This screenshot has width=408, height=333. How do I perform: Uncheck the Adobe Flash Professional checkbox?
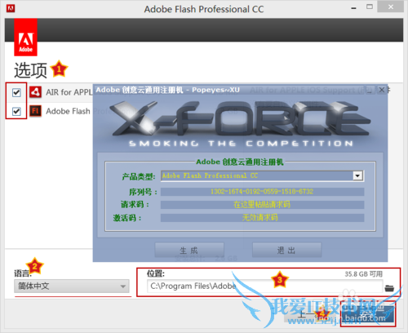click(16, 111)
